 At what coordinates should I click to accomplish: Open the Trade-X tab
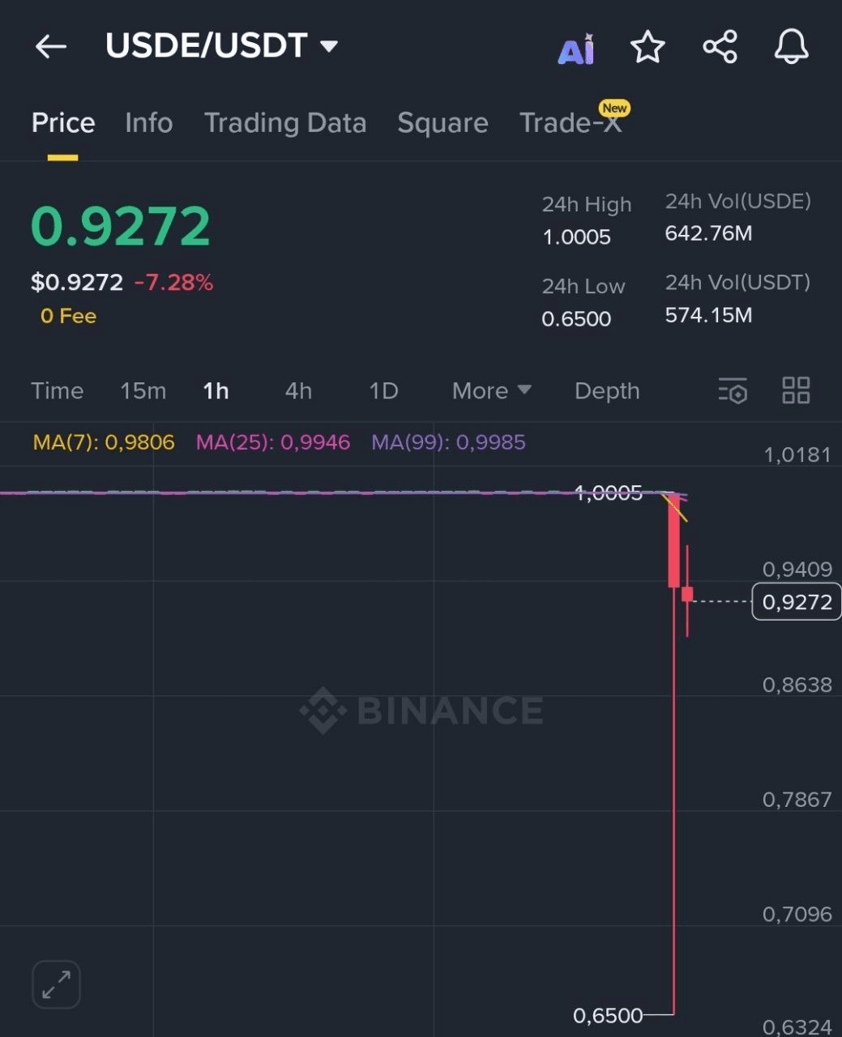pyautogui.click(x=571, y=123)
